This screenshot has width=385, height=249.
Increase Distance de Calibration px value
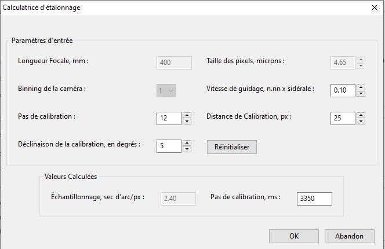click(361, 115)
